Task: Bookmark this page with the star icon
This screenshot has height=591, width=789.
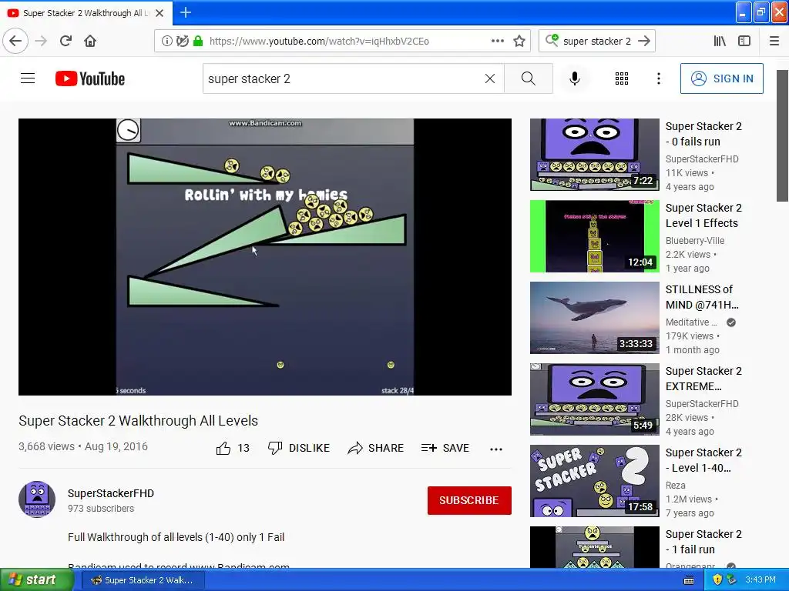Action: click(519, 42)
